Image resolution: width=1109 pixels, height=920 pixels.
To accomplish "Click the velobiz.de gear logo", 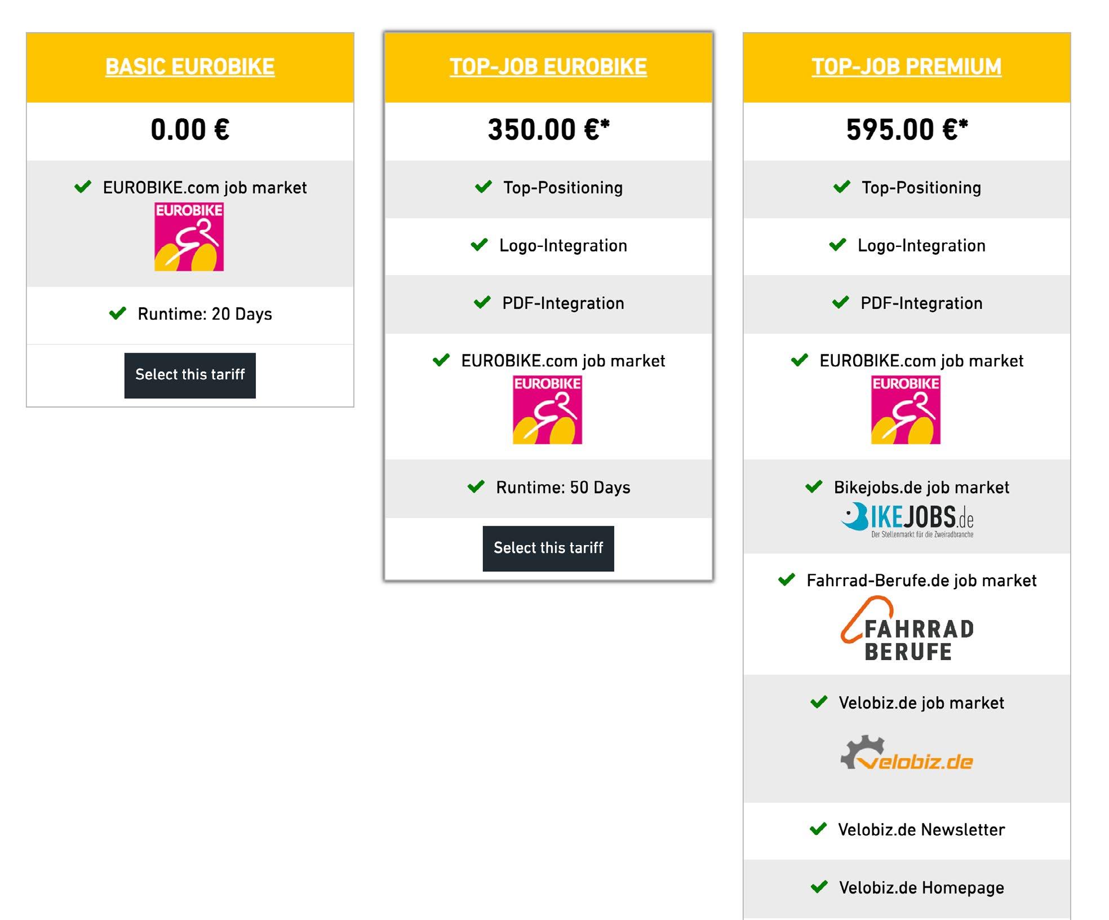I will [x=907, y=753].
